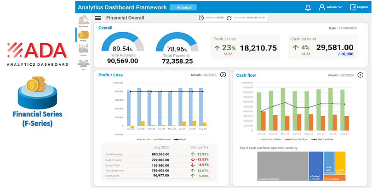Toggle the hamburger menu icon
This screenshot has height=188, width=372.
pyautogui.click(x=98, y=18)
